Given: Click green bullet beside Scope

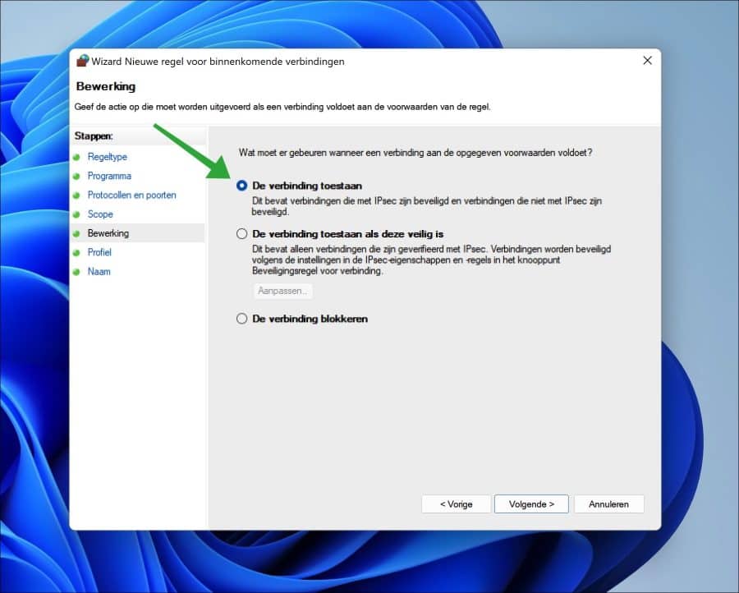Looking at the screenshot, I should [76, 214].
